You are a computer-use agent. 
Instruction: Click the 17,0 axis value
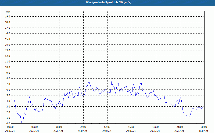point(8,28)
